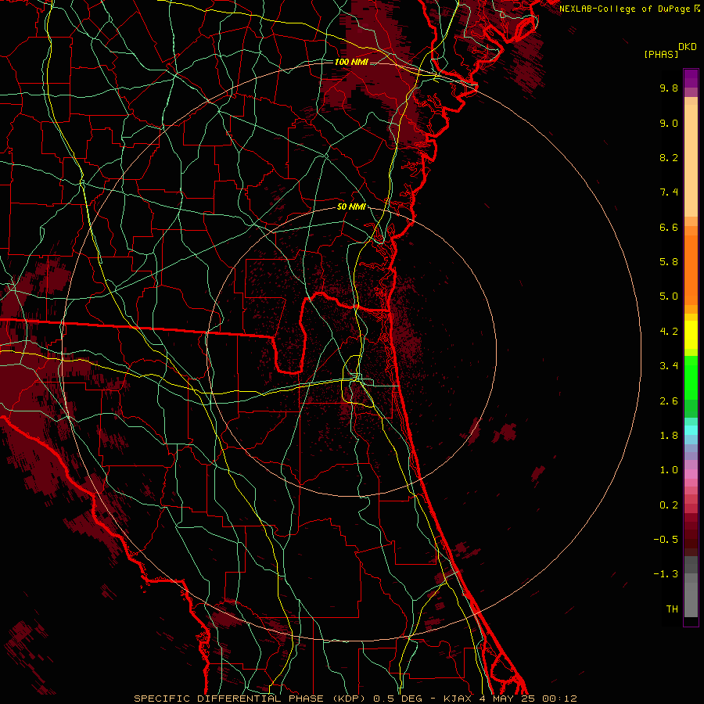
Task: Pick the purple top color bar segment
Action: (691, 78)
